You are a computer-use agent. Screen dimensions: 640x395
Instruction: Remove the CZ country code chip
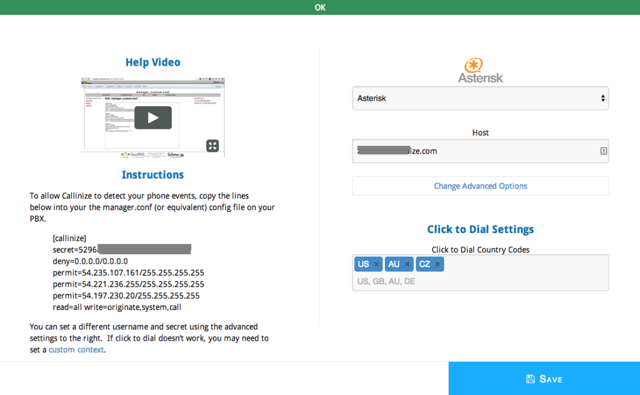[438, 264]
